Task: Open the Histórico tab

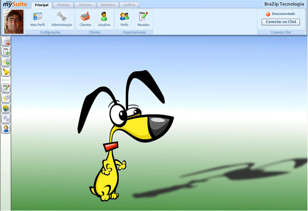Action: pyautogui.click(x=85, y=5)
